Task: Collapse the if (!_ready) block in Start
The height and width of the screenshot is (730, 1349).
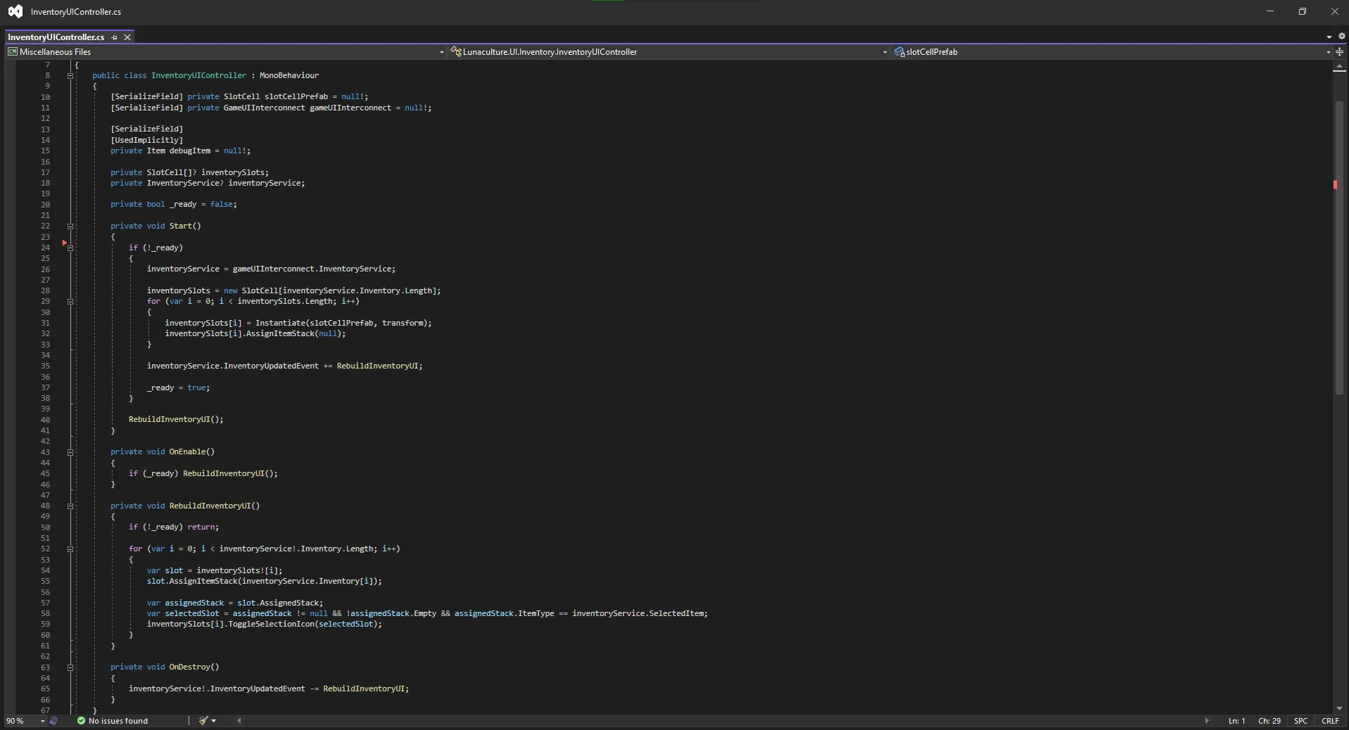Action: [70, 248]
